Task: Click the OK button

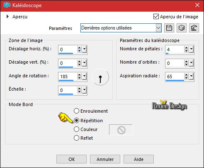Action: click(71, 159)
